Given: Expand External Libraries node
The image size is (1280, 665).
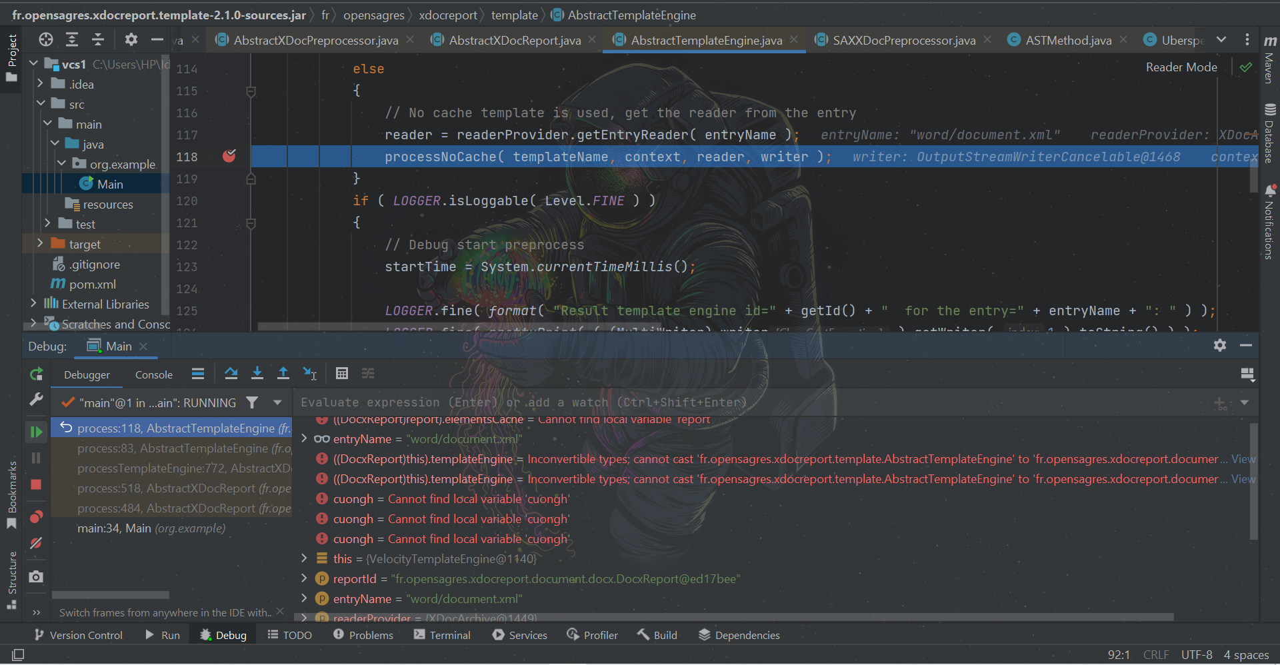Looking at the screenshot, I should click(x=33, y=304).
